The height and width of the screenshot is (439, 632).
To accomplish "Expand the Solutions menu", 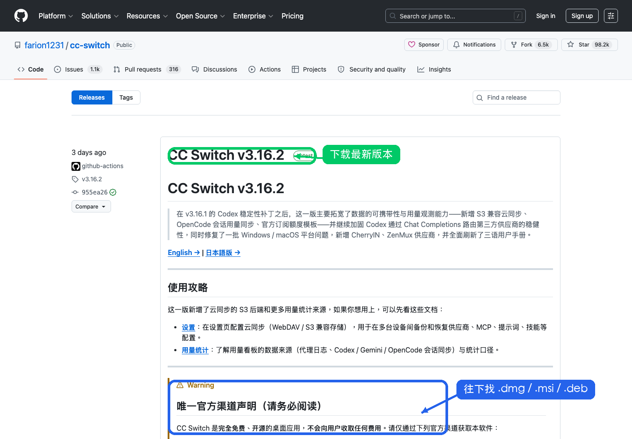I will click(100, 16).
